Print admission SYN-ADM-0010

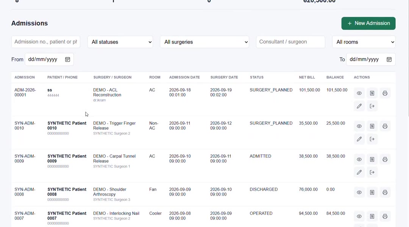[385, 126]
